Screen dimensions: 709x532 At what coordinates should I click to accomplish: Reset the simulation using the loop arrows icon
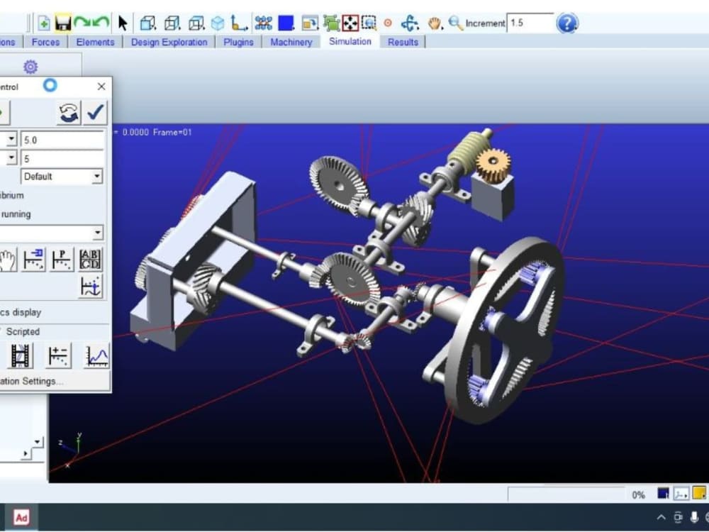tap(68, 111)
